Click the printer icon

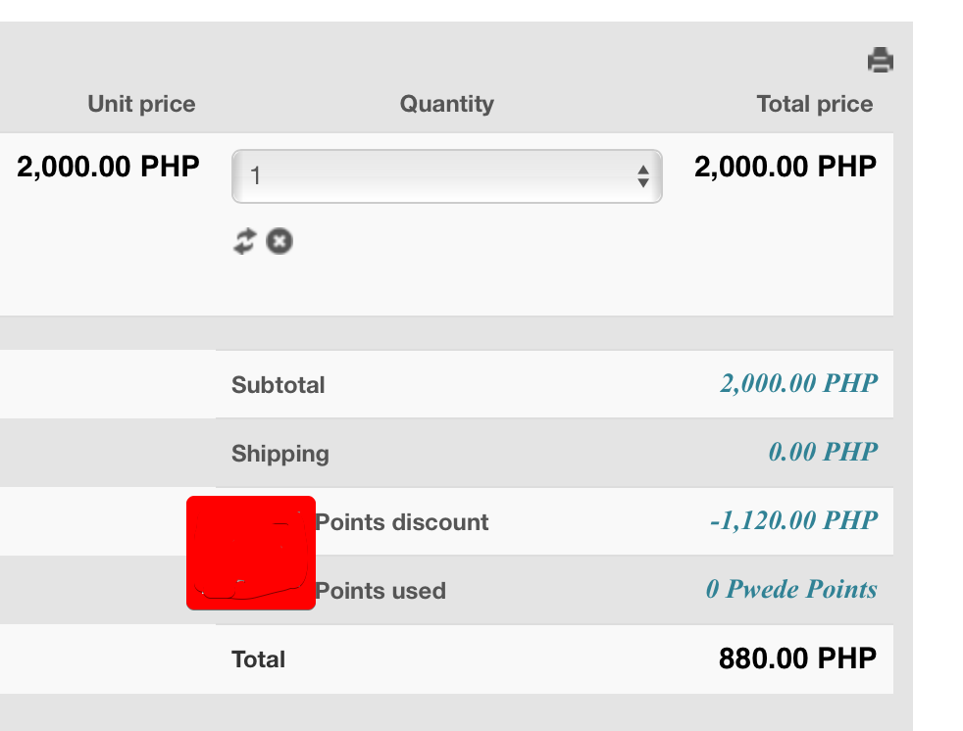(881, 61)
